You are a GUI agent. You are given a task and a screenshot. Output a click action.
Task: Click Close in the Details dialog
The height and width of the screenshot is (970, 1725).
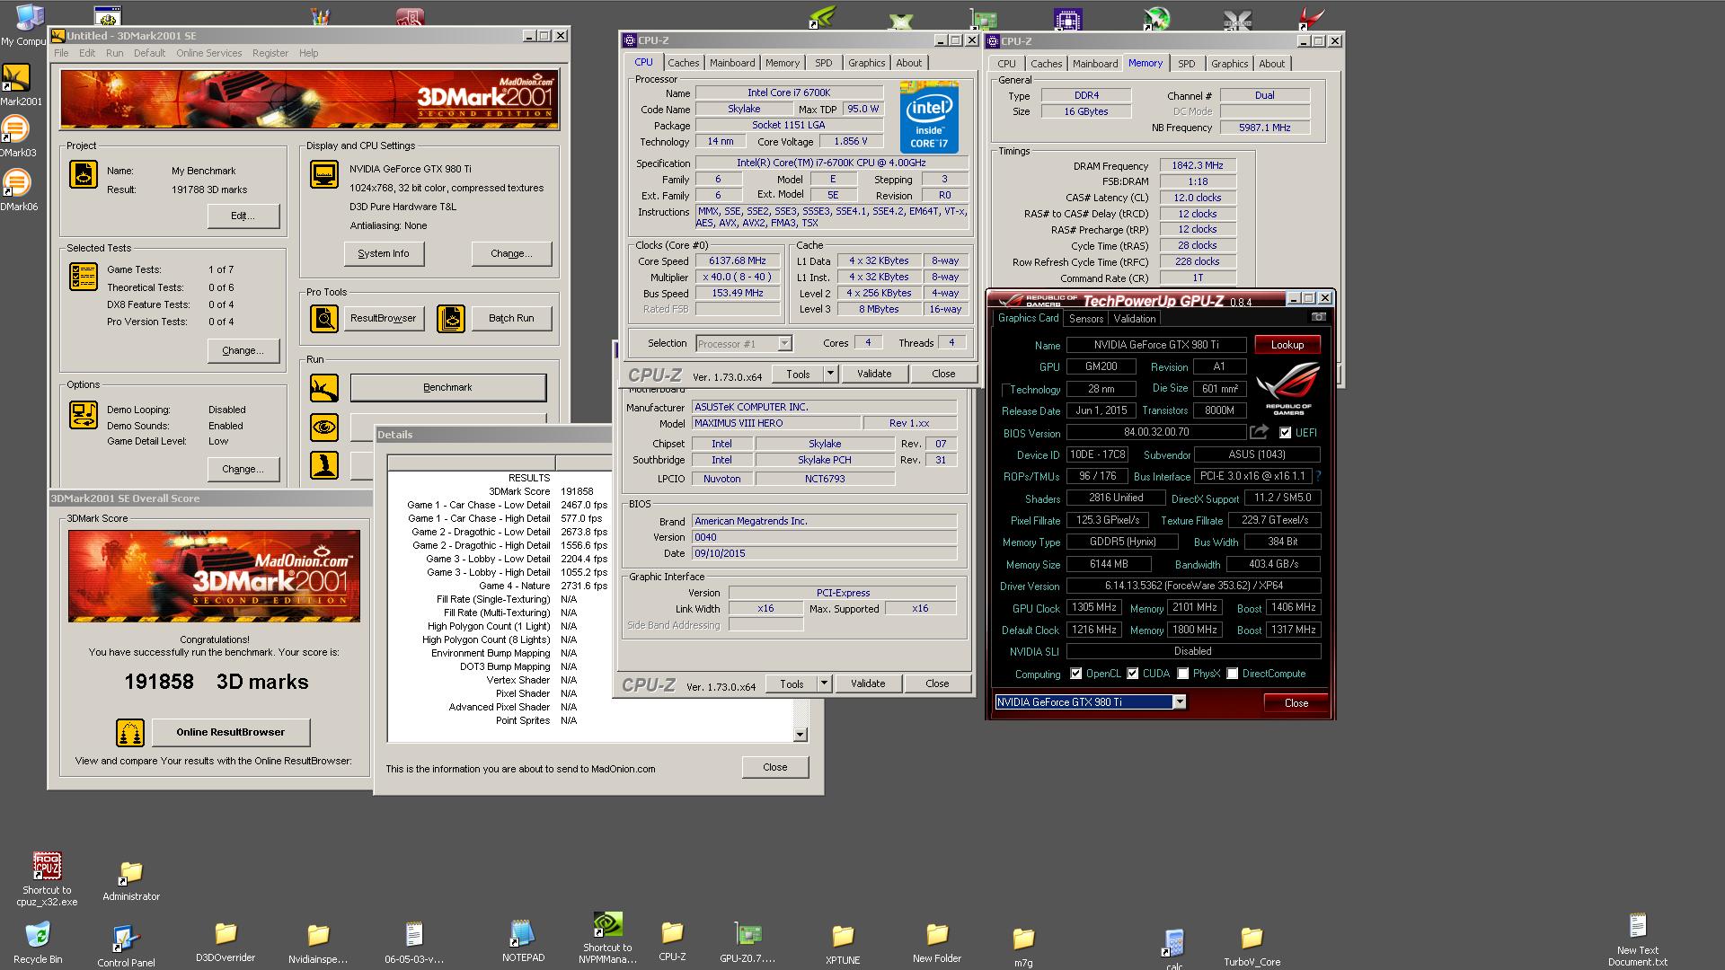point(774,767)
